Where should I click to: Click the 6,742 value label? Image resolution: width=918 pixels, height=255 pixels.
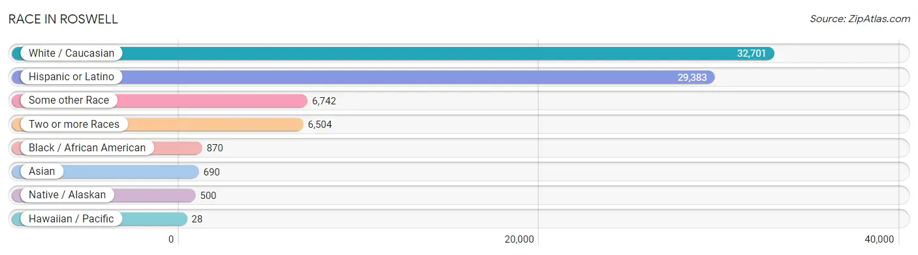point(324,101)
